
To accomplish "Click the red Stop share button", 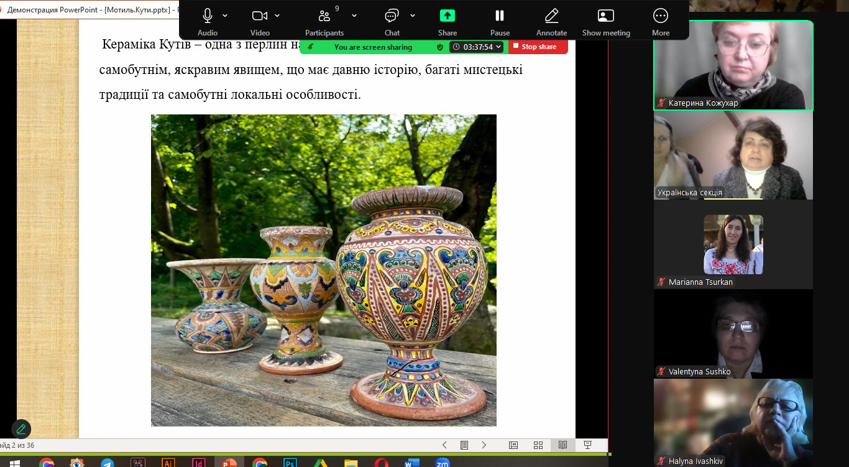I will [x=538, y=47].
